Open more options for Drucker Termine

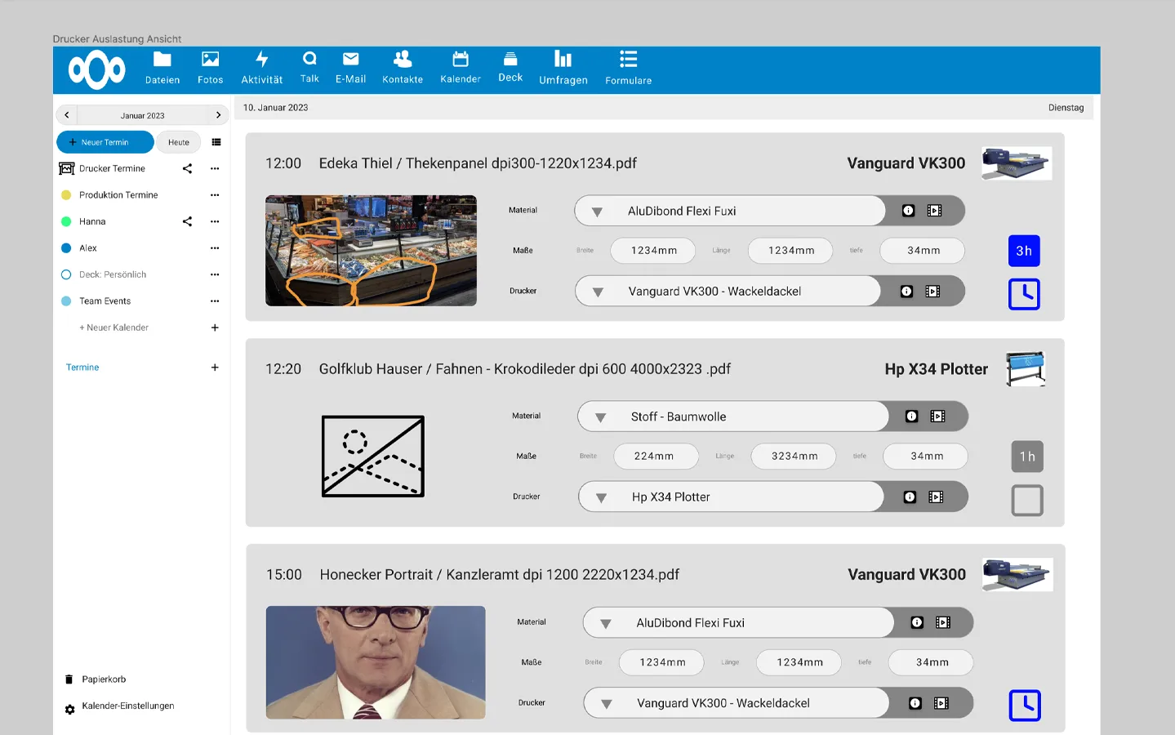click(215, 168)
